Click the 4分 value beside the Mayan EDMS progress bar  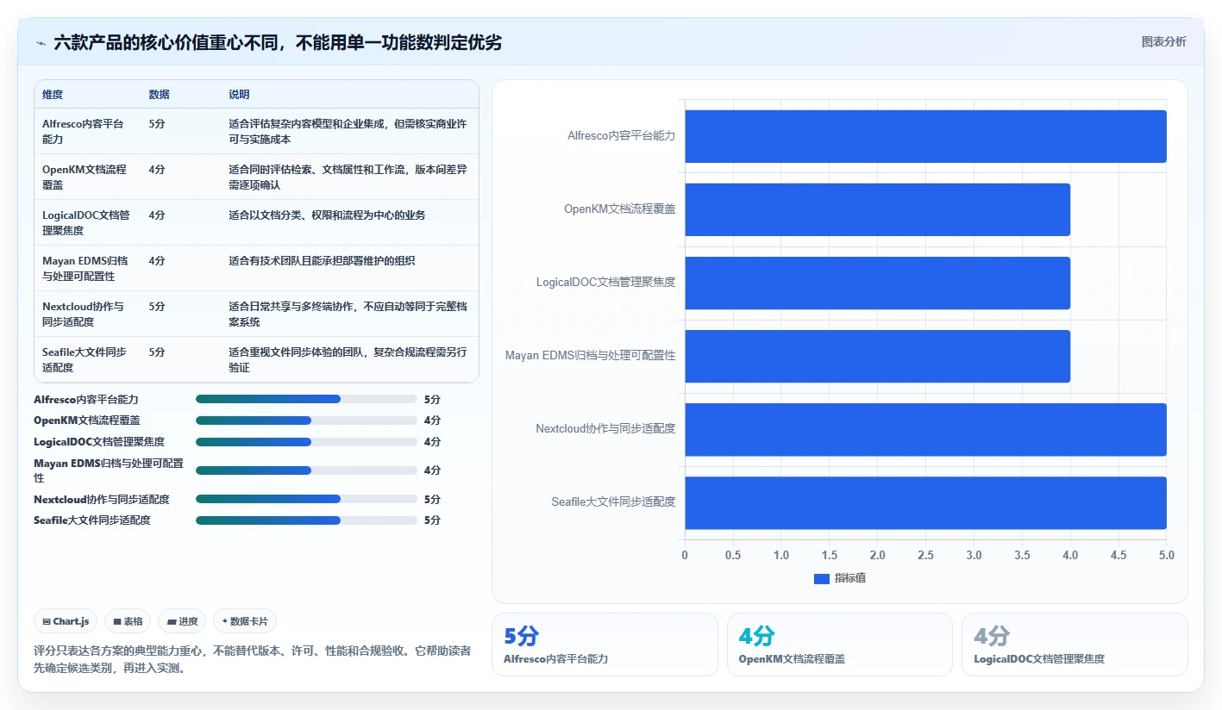coord(432,470)
